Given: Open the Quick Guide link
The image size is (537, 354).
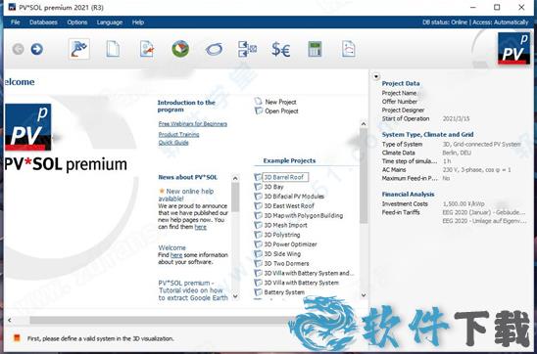Looking at the screenshot, I should pos(173,143).
